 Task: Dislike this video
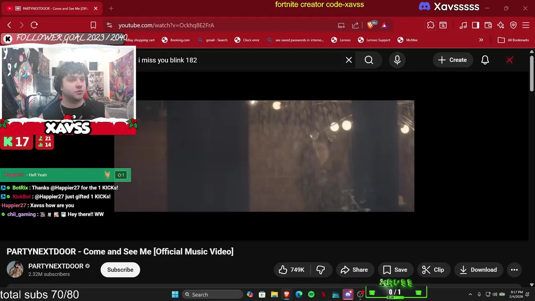(x=321, y=270)
